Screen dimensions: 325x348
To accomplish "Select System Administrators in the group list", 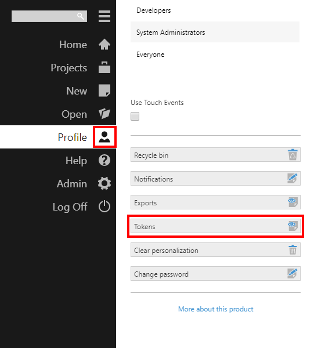I will tap(215, 32).
